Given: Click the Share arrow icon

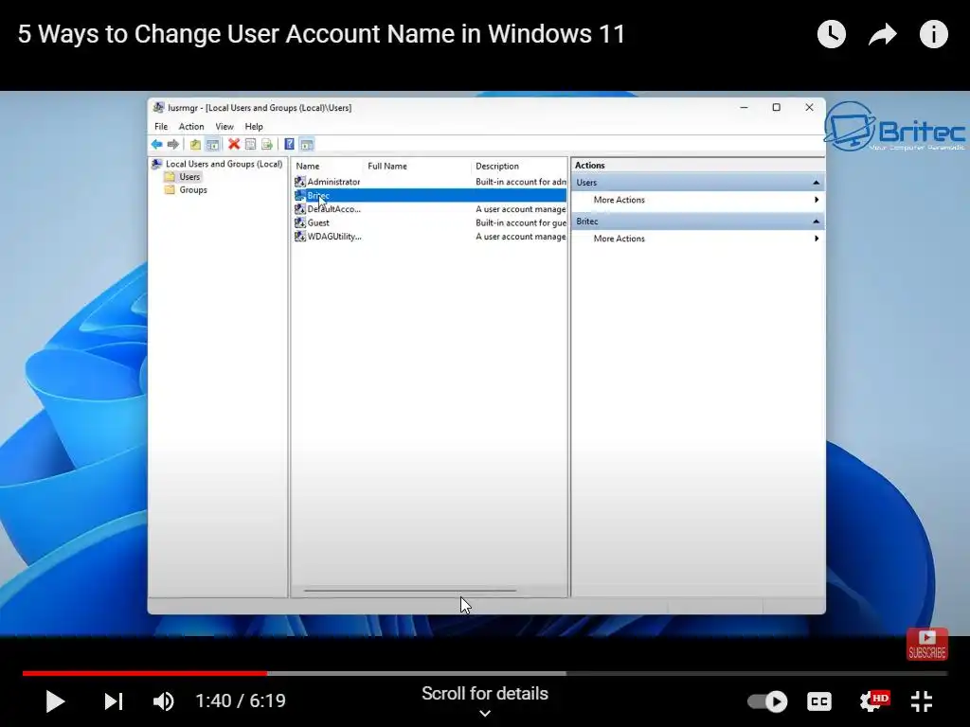Looking at the screenshot, I should click(x=883, y=34).
